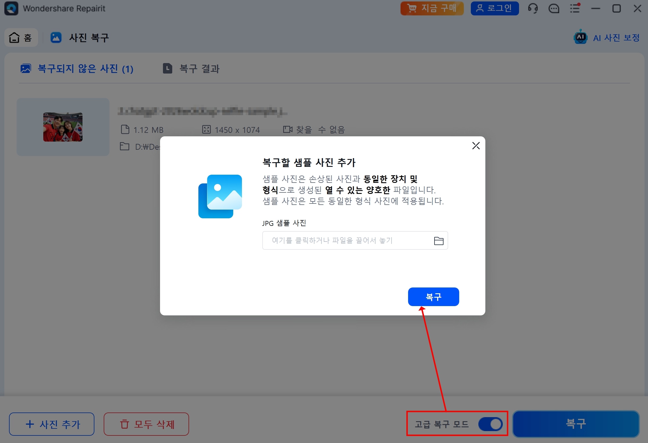Open AI 사진 보정 link

coord(616,38)
